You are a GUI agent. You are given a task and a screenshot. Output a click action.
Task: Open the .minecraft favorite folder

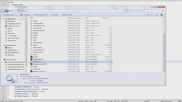(x=12, y=36)
